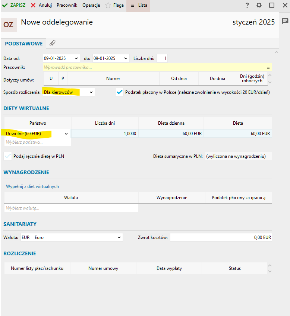Open the attachments paperclip tab
290x316 pixels.
click(x=53, y=44)
